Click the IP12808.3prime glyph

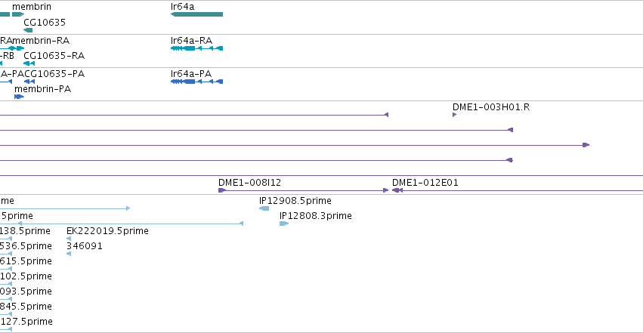284,224
